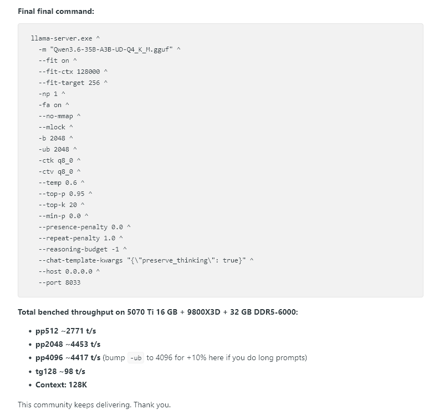434x414 pixels.
Task: Click the Qwen3.6-35B-A3B-UD-Q4_K_M.gguf model filename
Action: 111,49
